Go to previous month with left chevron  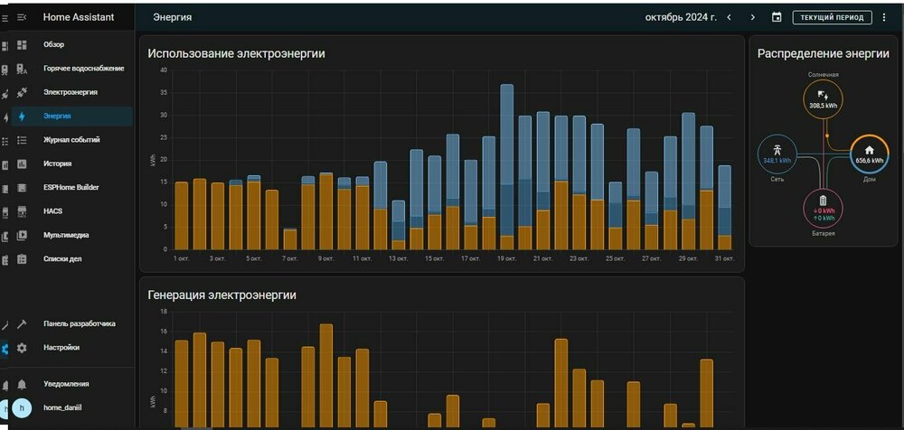pos(729,17)
